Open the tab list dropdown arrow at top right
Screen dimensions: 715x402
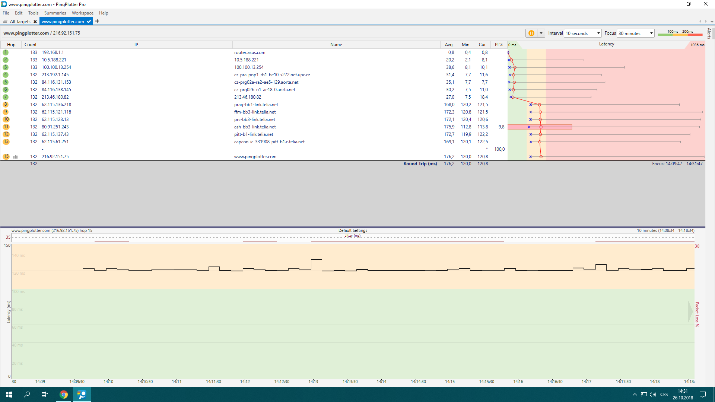(x=712, y=22)
